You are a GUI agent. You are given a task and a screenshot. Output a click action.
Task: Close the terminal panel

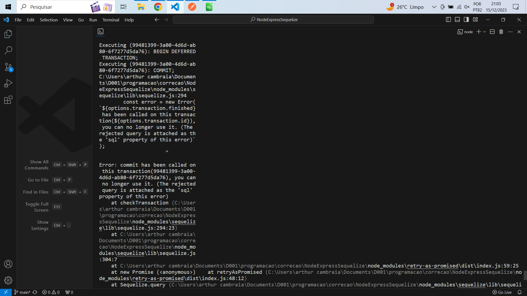(x=519, y=32)
